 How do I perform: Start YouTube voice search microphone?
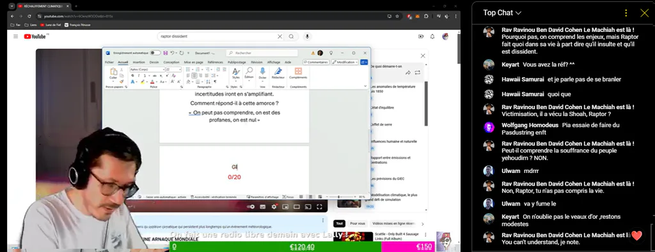[307, 36]
